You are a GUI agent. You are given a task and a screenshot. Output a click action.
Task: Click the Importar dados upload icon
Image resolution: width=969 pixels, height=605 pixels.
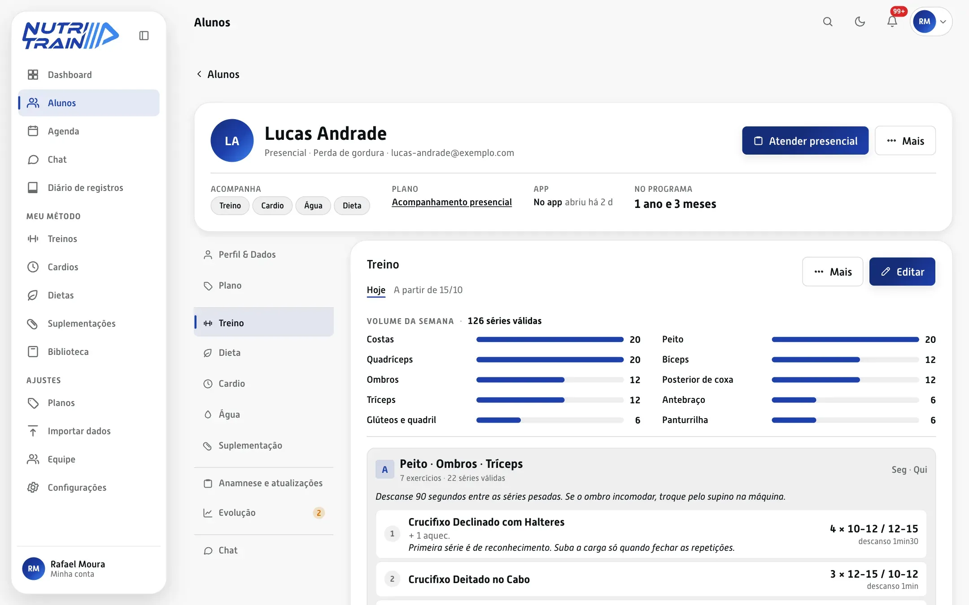pos(33,431)
